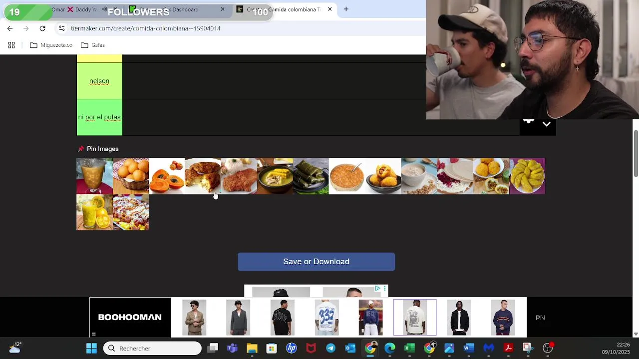The height and width of the screenshot is (359, 639).
Task: Go back to the previous page
Action: 10,28
